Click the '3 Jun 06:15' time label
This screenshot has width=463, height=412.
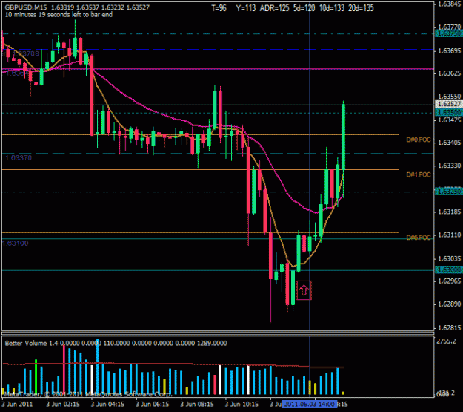pos(153,404)
